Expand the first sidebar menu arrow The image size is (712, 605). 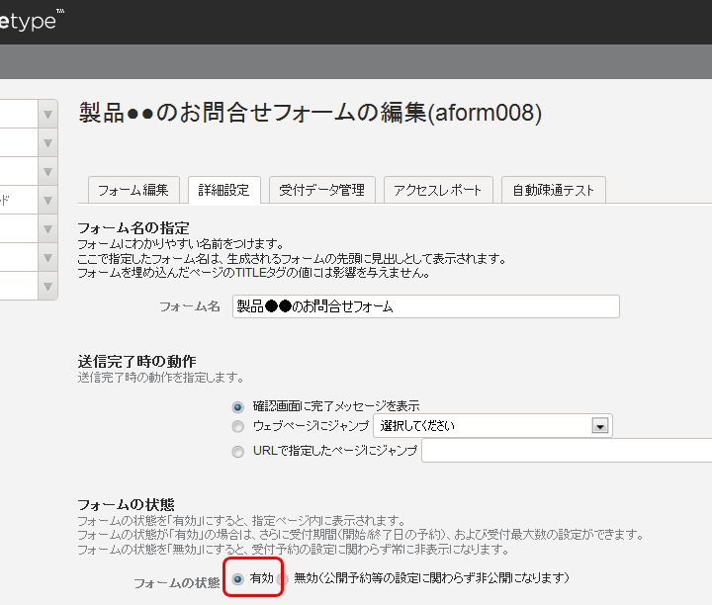pos(47,115)
